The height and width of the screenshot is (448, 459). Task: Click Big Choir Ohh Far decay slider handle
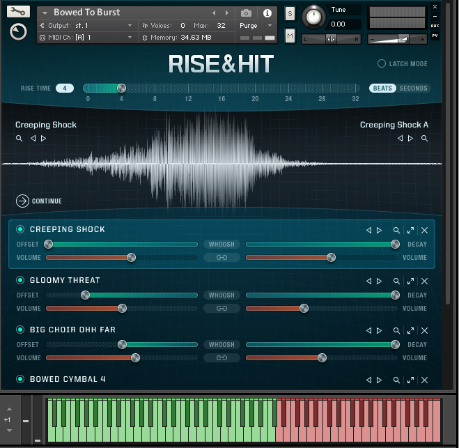tap(395, 345)
